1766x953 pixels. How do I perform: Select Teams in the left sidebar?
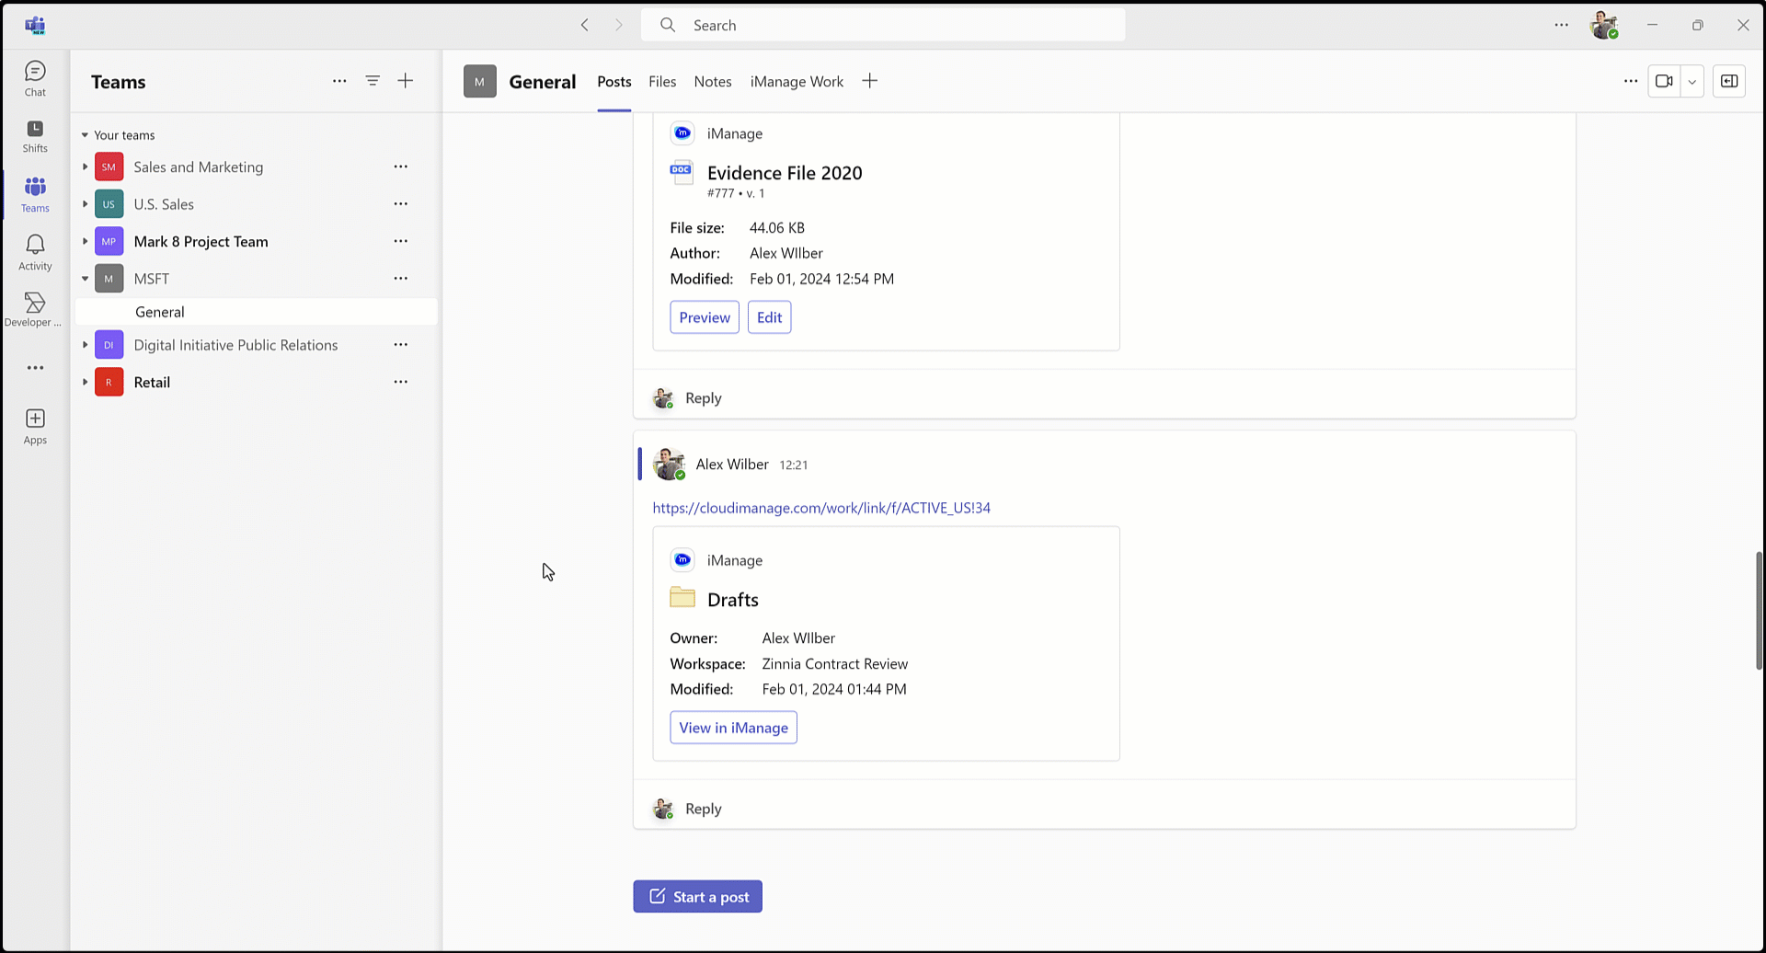click(x=35, y=193)
